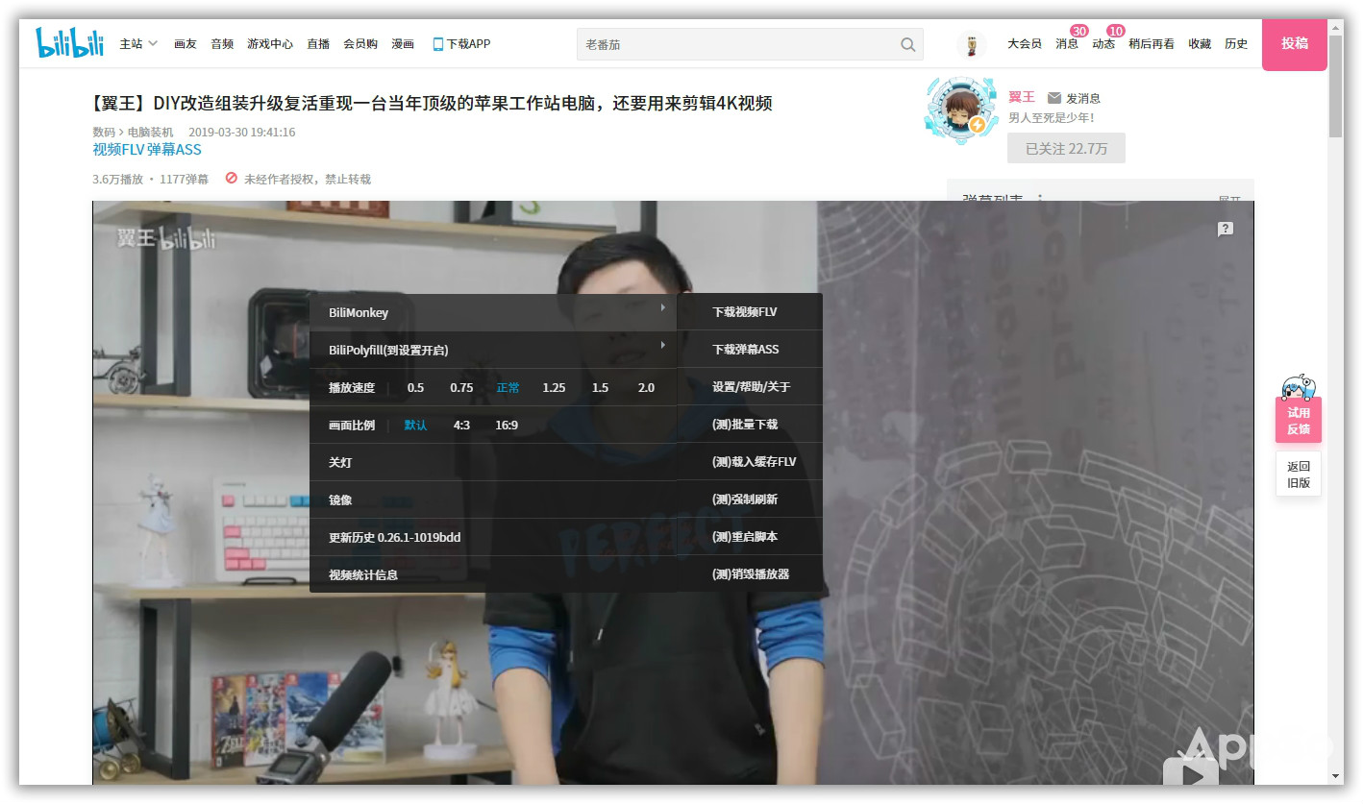Click the 已关注 followed button

coord(1066,148)
